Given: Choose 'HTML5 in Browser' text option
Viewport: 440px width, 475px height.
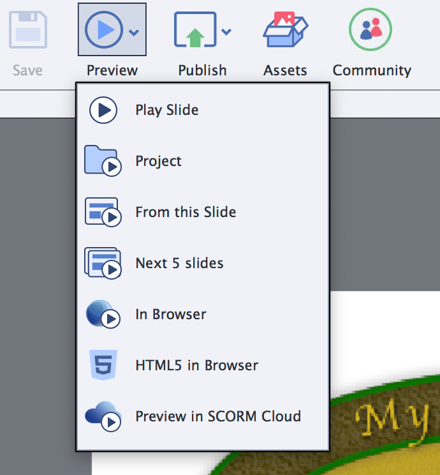Looking at the screenshot, I should [x=196, y=365].
